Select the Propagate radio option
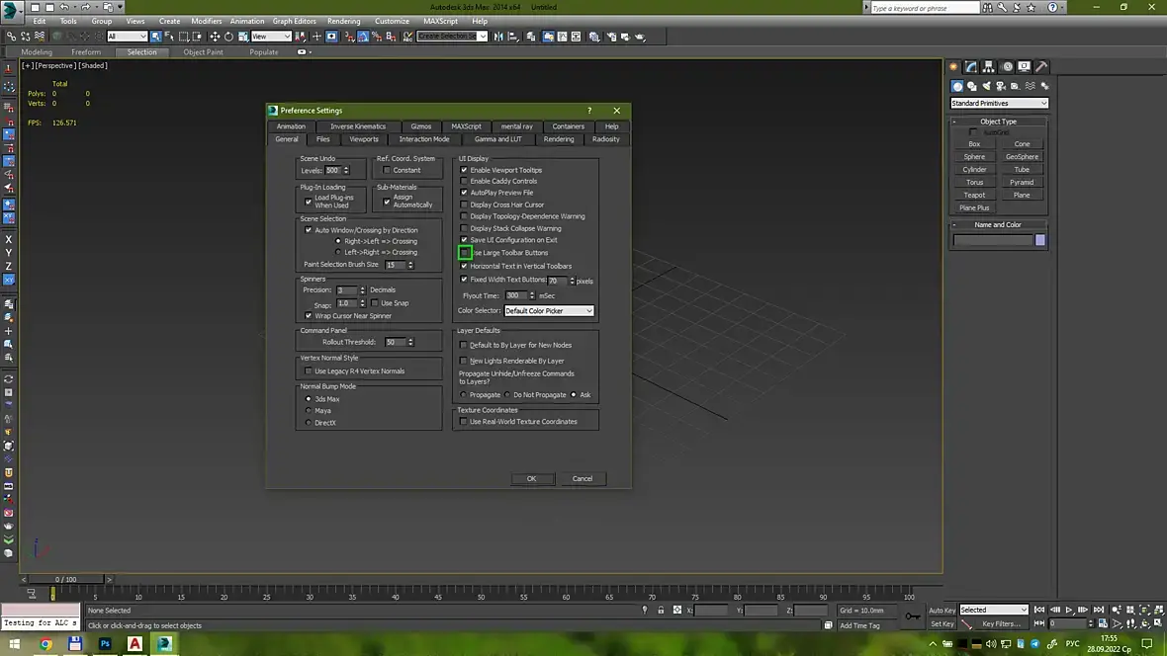This screenshot has width=1167, height=656. coord(464,395)
